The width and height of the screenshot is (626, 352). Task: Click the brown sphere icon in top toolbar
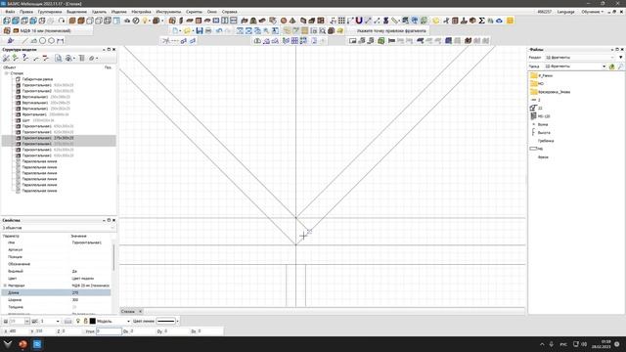(x=284, y=21)
